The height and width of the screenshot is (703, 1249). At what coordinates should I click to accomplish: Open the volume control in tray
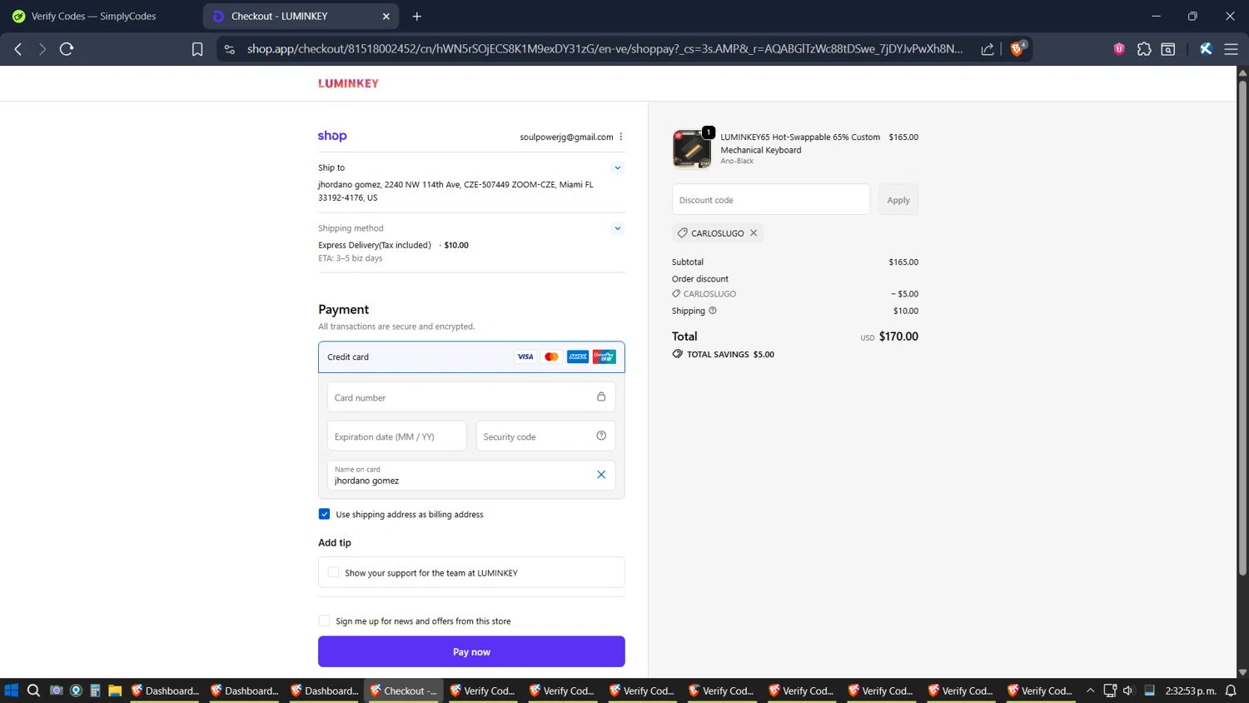pyautogui.click(x=1128, y=691)
